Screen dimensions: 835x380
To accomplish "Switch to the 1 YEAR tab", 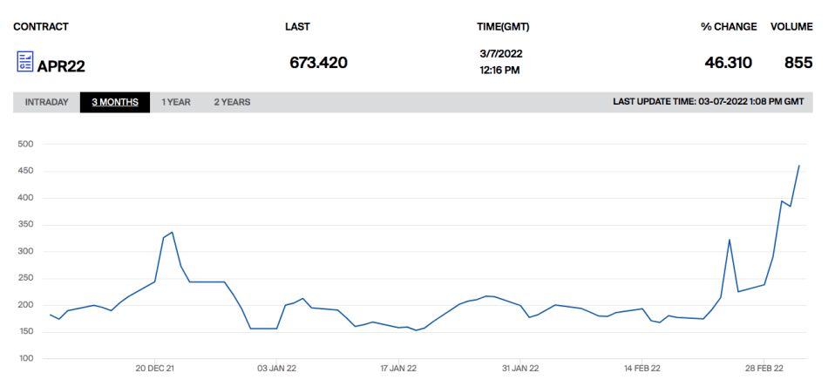I will 176,102.
